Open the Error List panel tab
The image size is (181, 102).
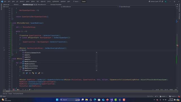(5, 93)
